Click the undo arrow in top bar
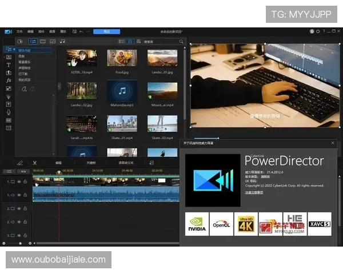This screenshot has height=274, width=343. coord(81,31)
